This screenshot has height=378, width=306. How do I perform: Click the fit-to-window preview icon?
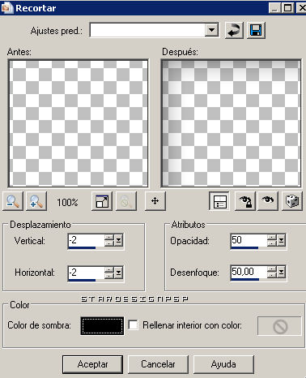tap(102, 201)
